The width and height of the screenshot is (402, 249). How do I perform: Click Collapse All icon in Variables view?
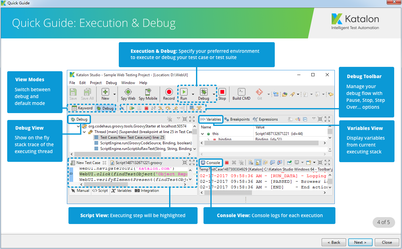(x=305, y=119)
